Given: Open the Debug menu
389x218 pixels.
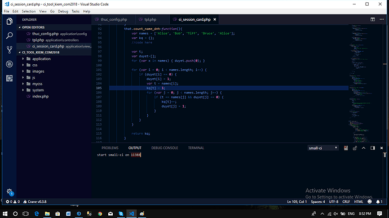Looking at the screenshot, I should tap(63, 11).
